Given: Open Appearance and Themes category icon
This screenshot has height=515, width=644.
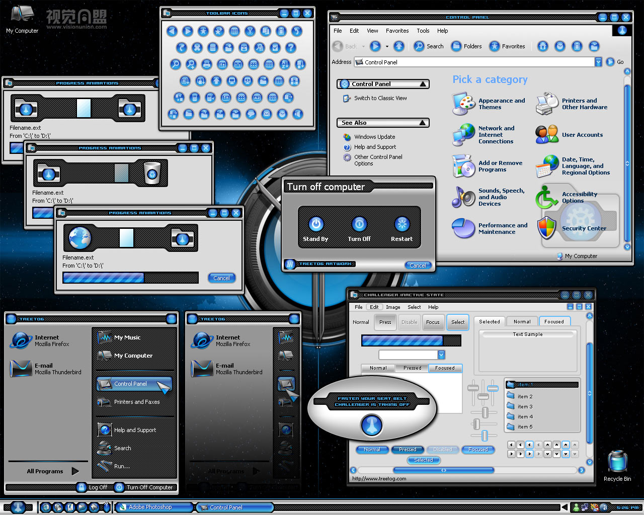Looking at the screenshot, I should tap(463, 104).
